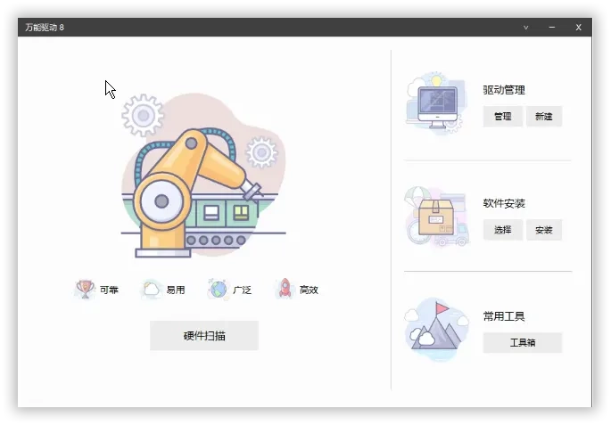Click the 万能驱动 8 window title

point(45,28)
